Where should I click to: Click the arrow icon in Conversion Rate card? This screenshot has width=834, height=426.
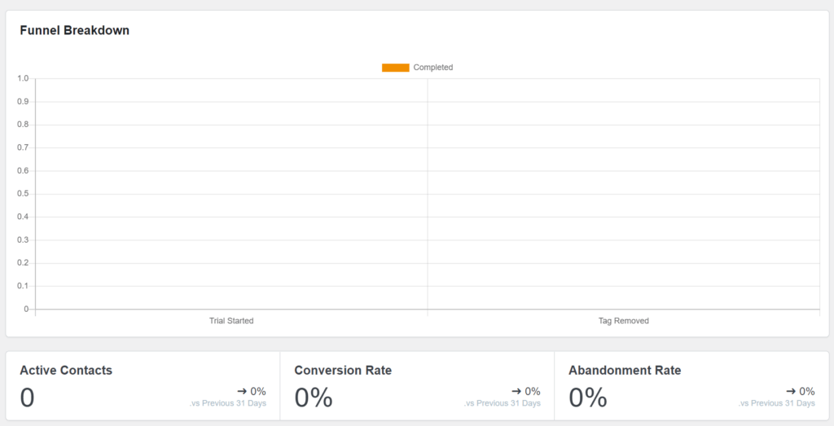(x=516, y=392)
